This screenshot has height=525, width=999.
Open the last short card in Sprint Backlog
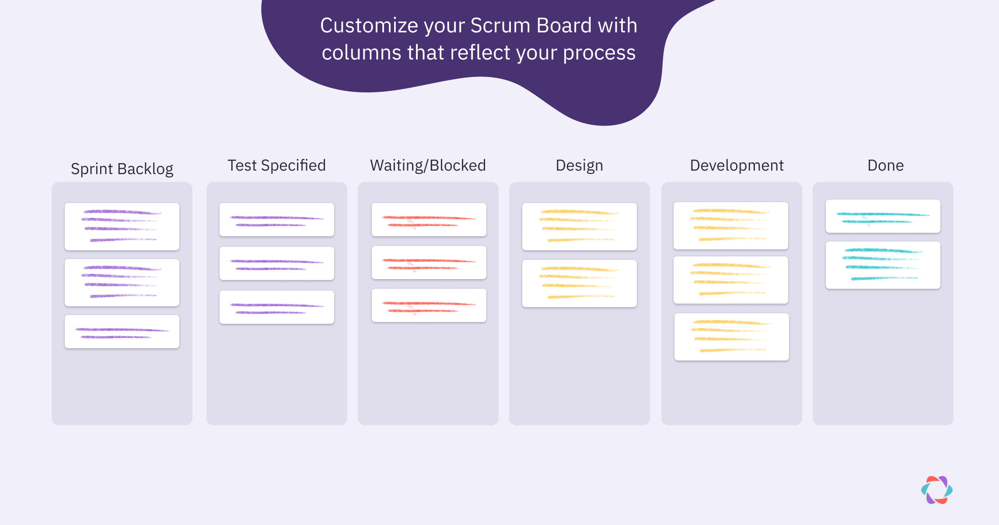[122, 332]
